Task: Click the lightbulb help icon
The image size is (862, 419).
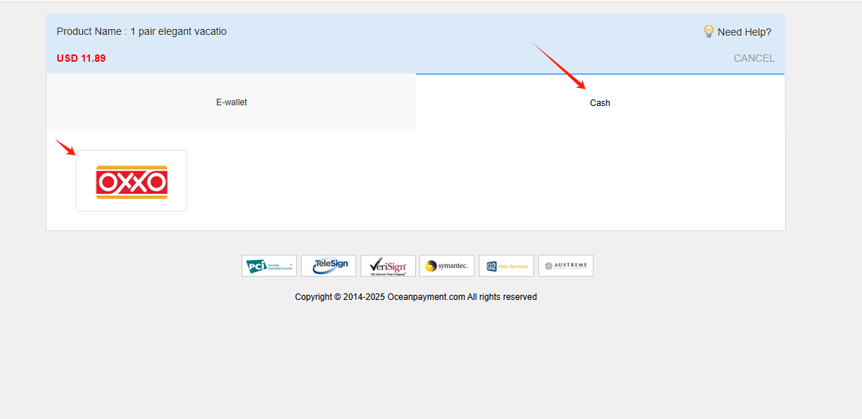Action: point(709,31)
